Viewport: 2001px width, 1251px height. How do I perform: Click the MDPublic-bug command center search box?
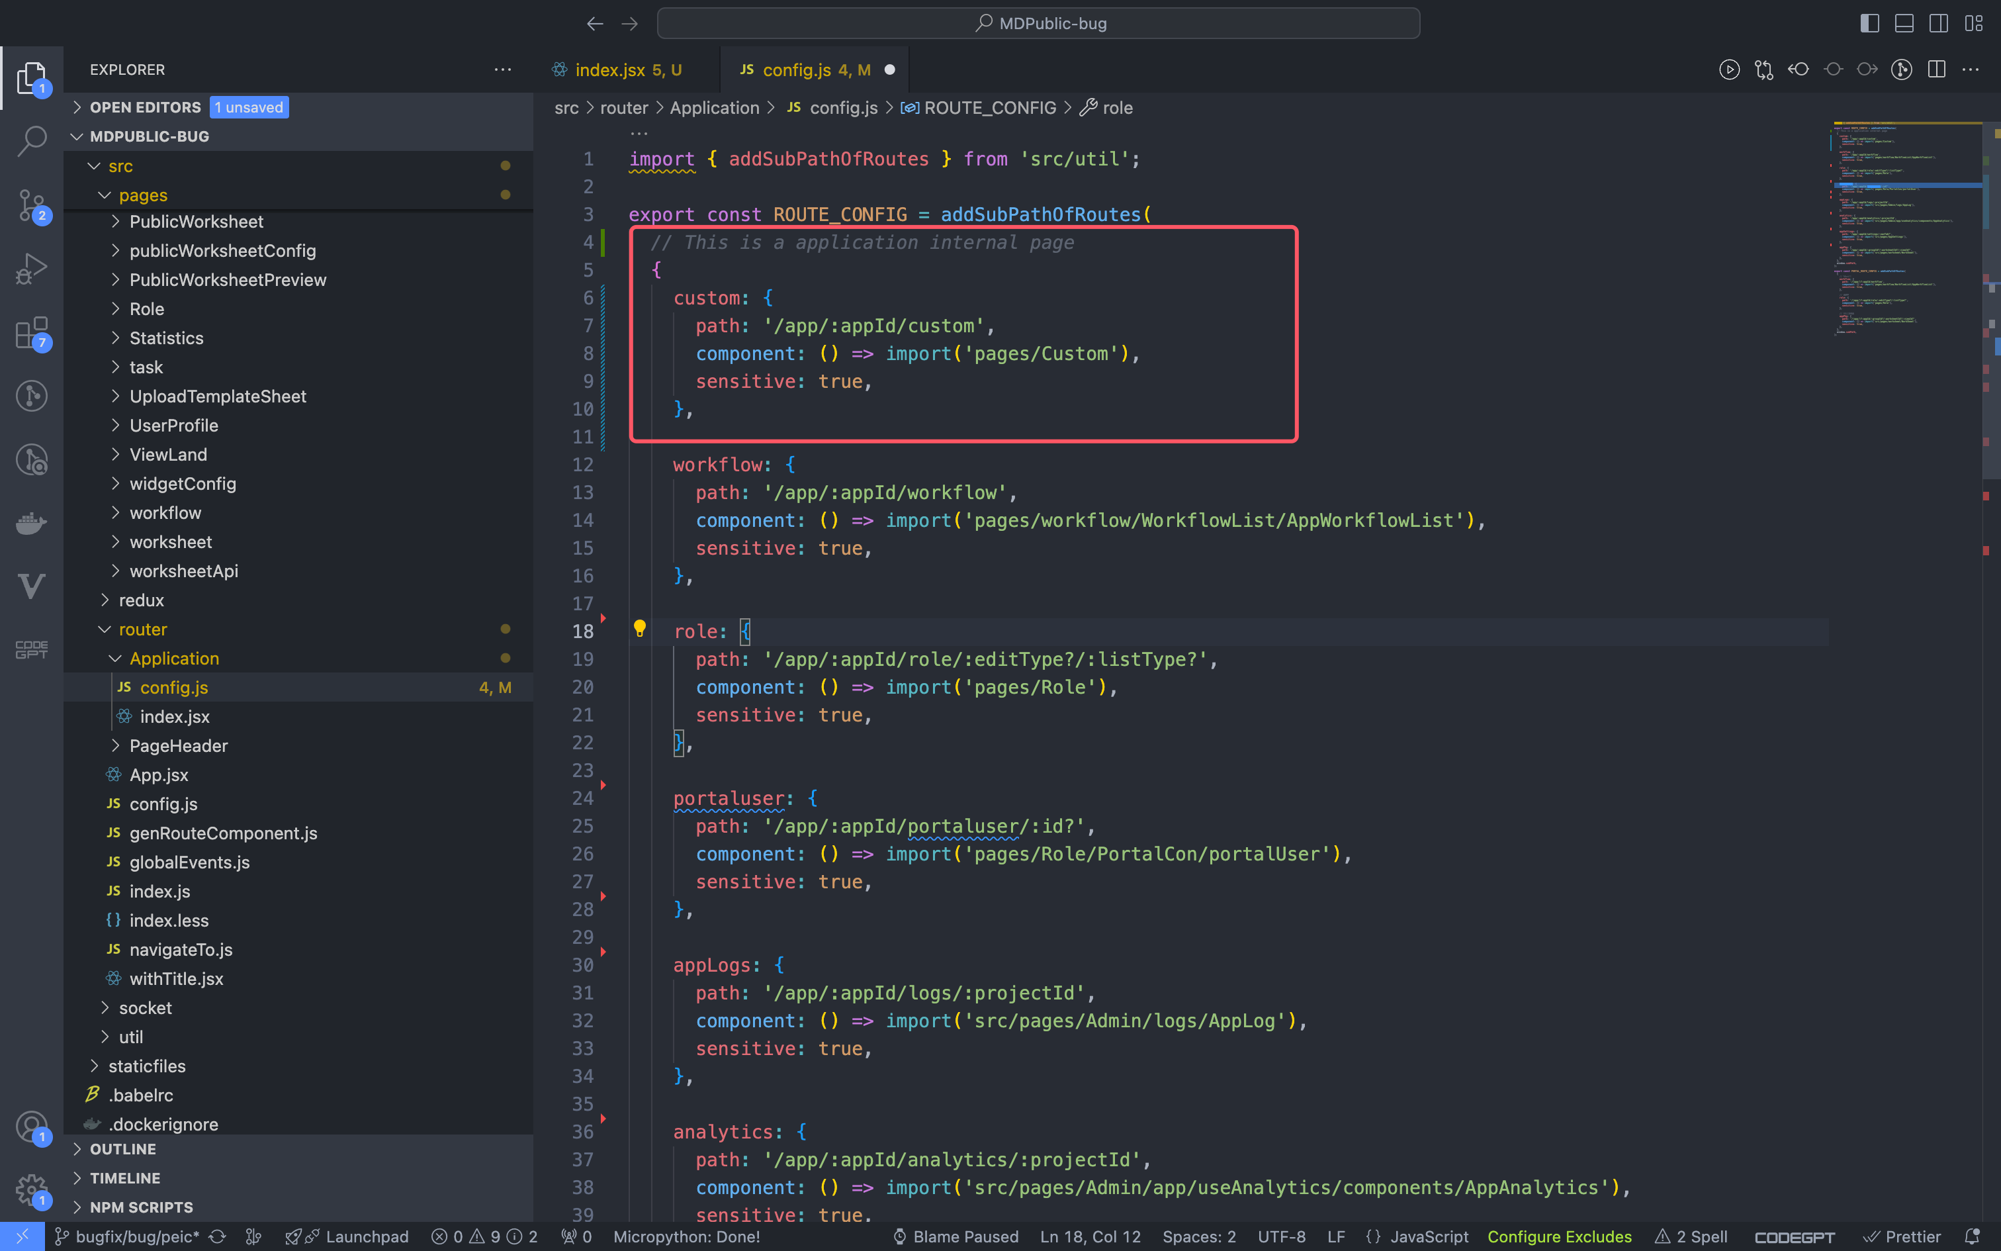click(x=1038, y=23)
